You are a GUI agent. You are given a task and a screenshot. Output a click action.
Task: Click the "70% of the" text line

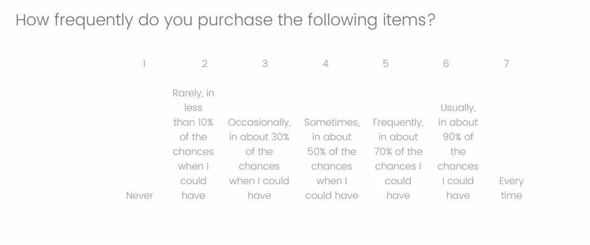click(398, 152)
